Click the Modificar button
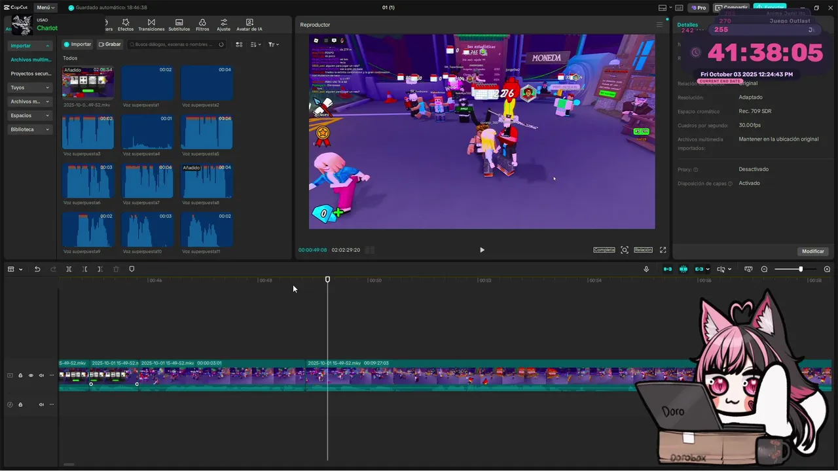The width and height of the screenshot is (838, 471). (x=813, y=251)
